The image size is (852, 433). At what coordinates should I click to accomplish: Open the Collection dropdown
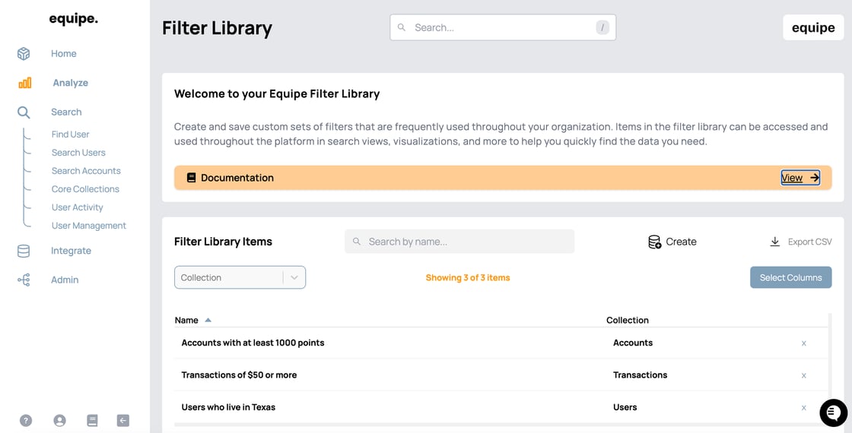pos(240,277)
